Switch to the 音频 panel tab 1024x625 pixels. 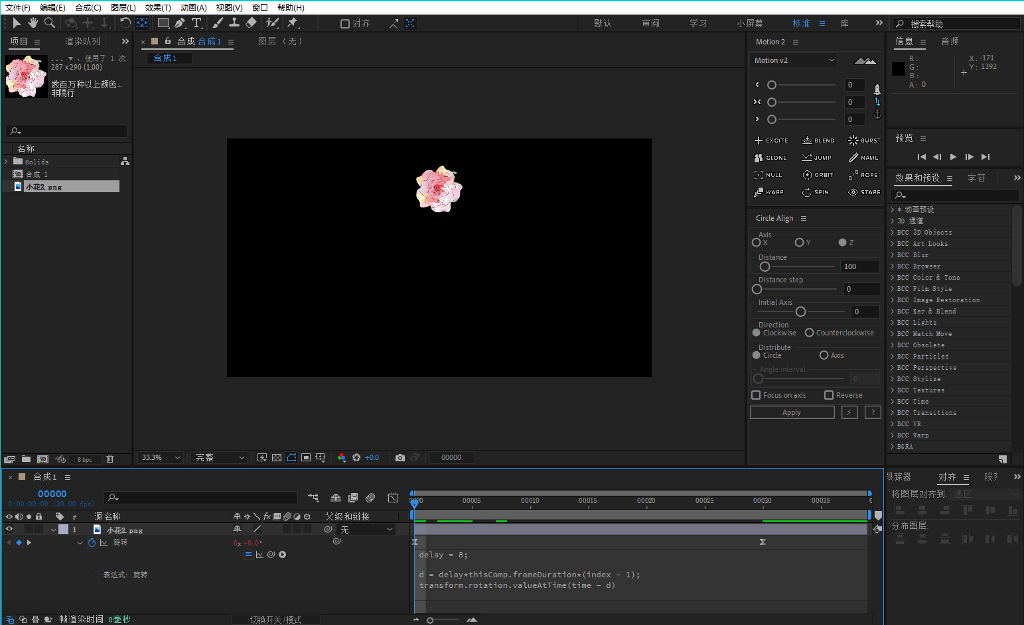pos(950,41)
